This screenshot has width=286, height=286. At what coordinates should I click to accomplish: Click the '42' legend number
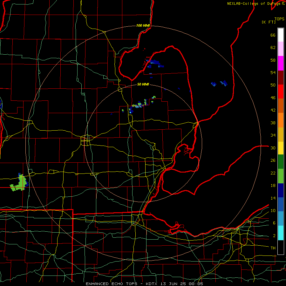[273, 110]
